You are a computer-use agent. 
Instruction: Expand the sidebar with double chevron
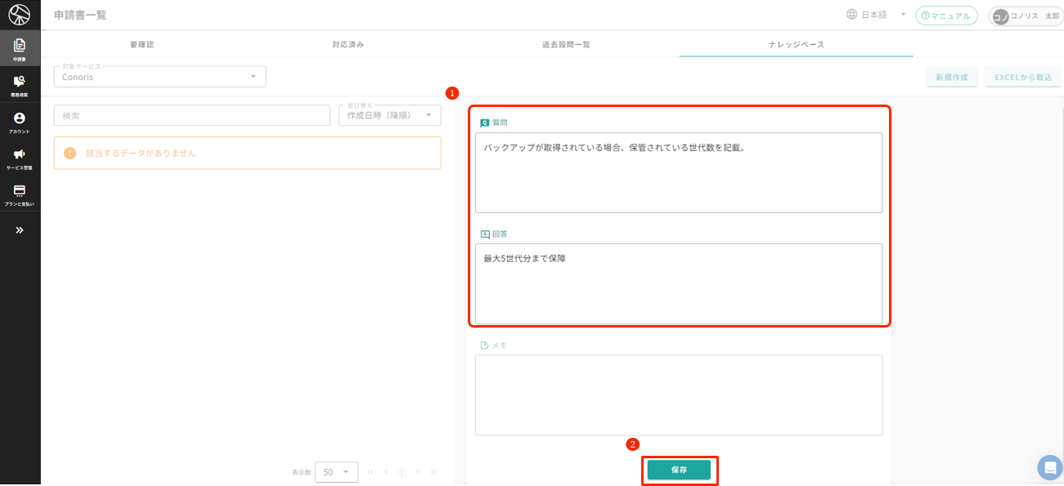tap(20, 230)
